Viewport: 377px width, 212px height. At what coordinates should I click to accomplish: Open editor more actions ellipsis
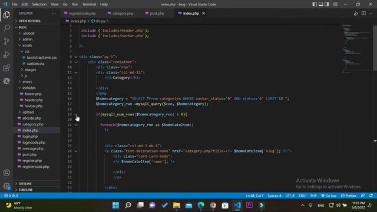[371, 14]
